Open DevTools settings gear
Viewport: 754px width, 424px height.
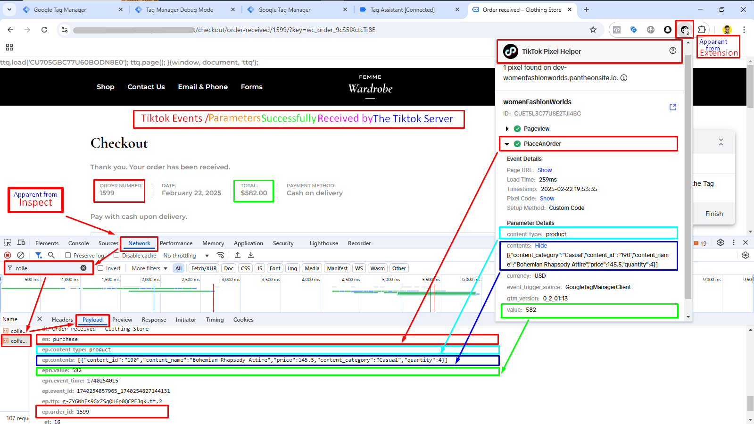pyautogui.click(x=721, y=242)
